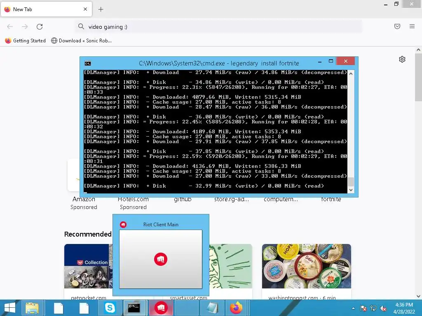Viewport: 422px width, 316px height.
Task: Go forward using the browser forward arrow
Action: click(25, 26)
